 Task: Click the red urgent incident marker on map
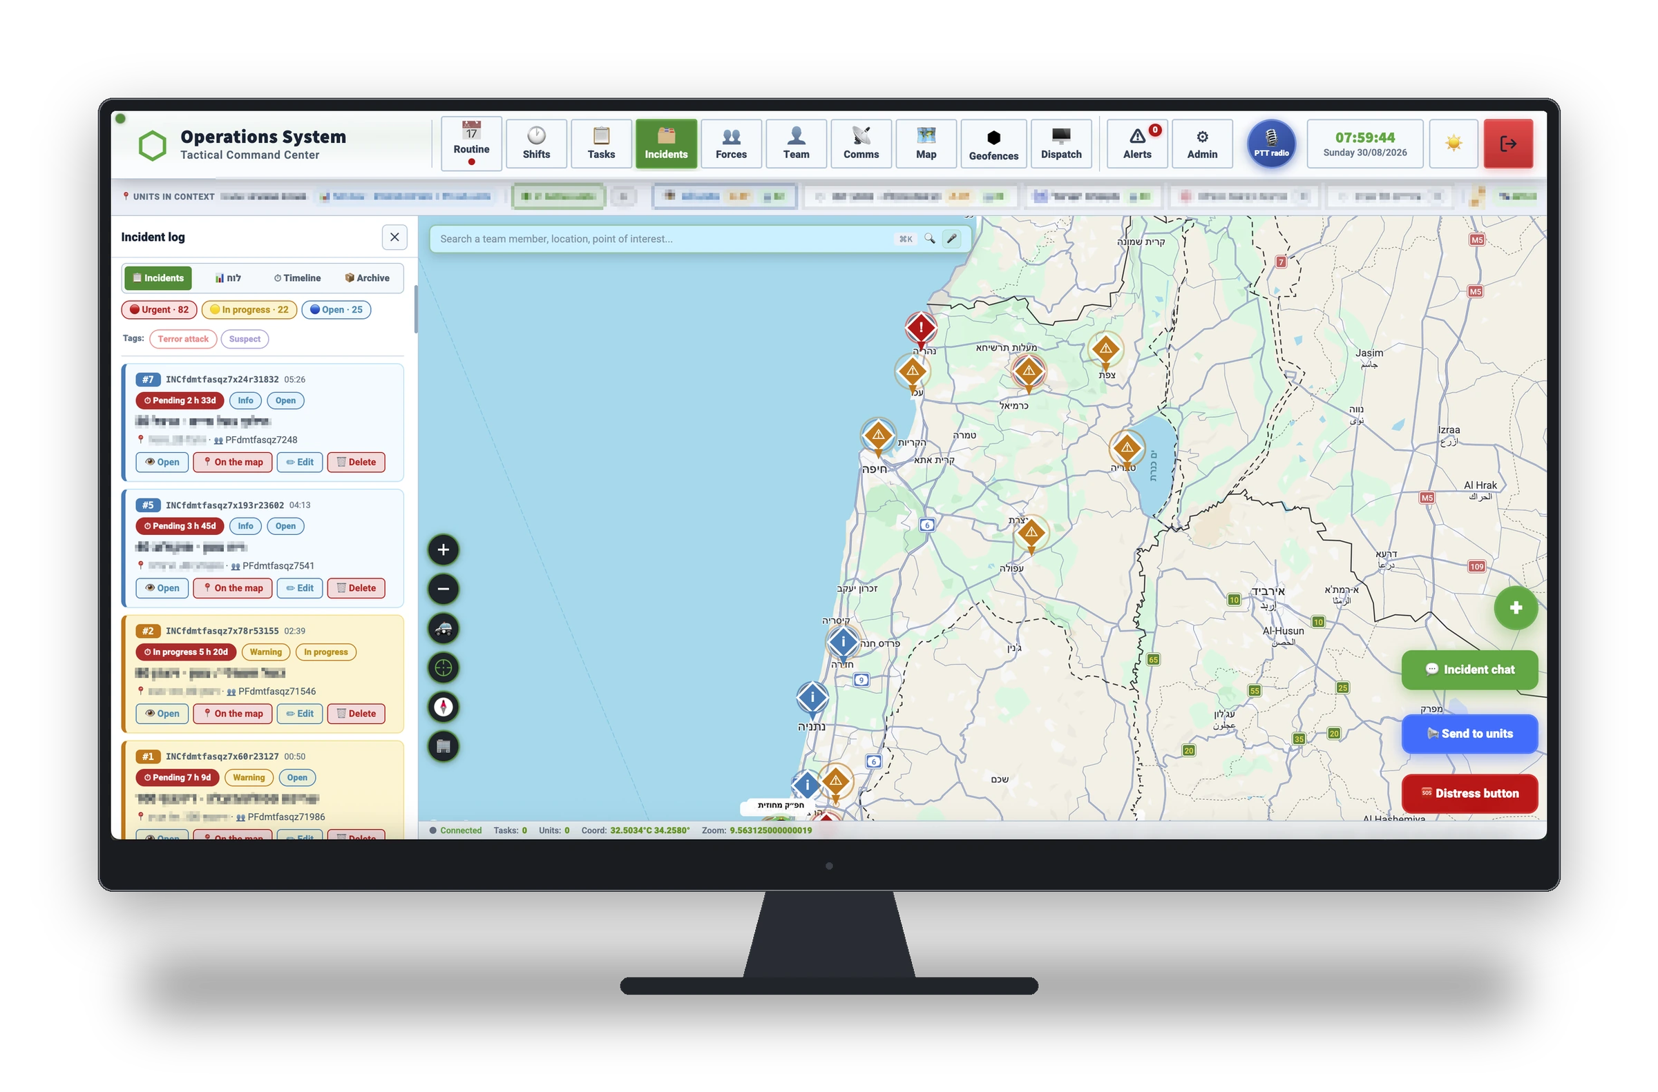(x=921, y=327)
